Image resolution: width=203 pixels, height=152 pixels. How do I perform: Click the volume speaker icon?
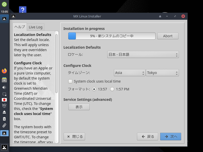coord(4,87)
